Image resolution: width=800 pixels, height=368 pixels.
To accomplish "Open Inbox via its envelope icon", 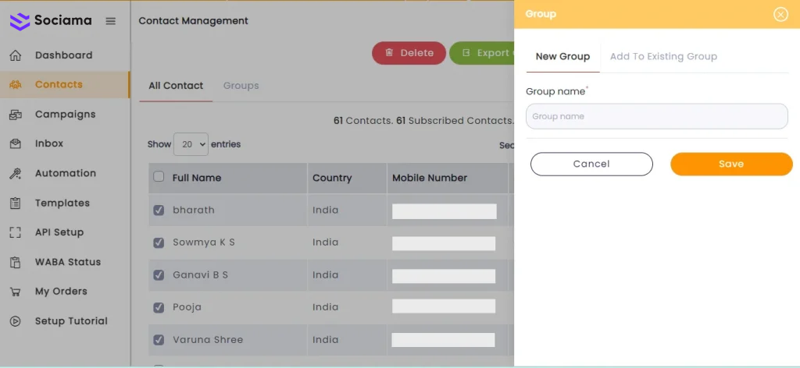I will pyautogui.click(x=16, y=144).
